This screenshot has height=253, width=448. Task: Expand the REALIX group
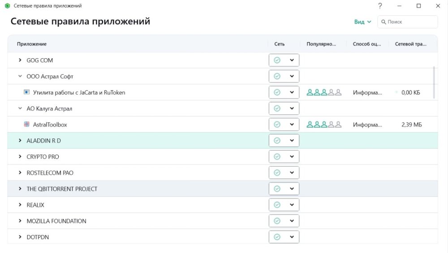[x=20, y=205]
